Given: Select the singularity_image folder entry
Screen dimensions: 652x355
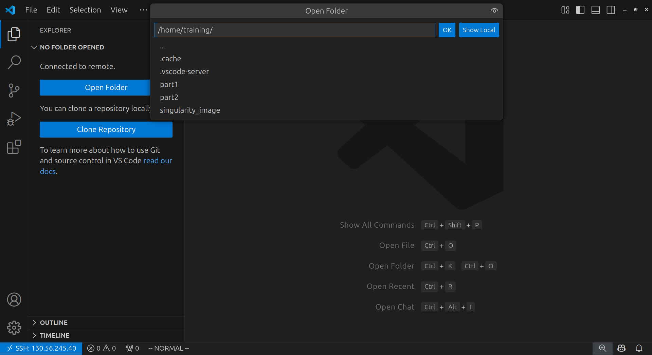Looking at the screenshot, I should (190, 110).
